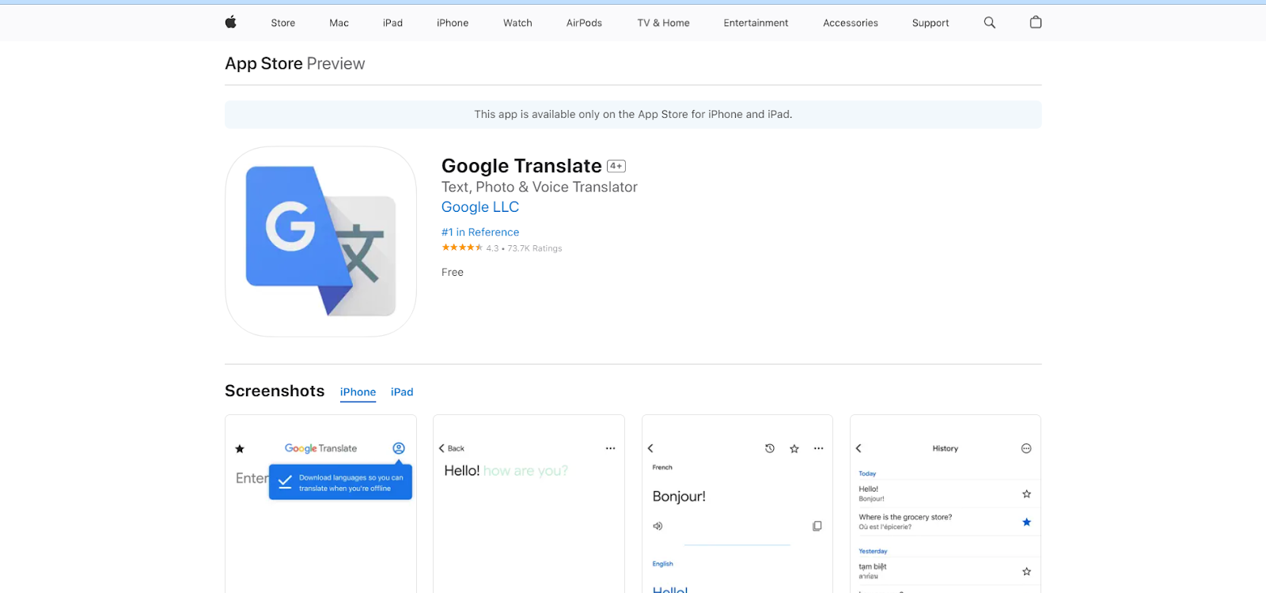Screen dimensions: 1266x593
Task: Click the back chevron in third screenshot
Action: click(650, 448)
